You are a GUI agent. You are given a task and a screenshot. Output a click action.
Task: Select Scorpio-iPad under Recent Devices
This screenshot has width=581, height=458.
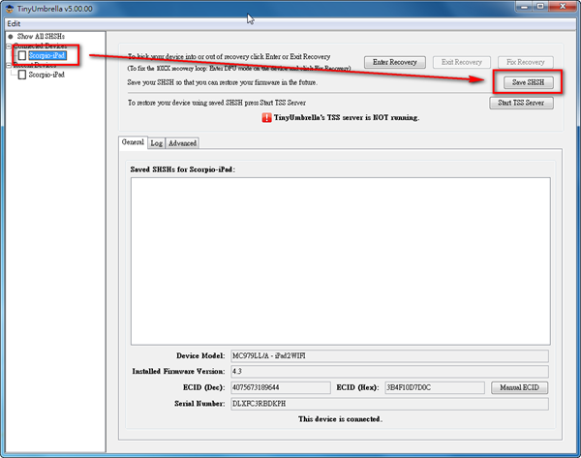tap(46, 75)
